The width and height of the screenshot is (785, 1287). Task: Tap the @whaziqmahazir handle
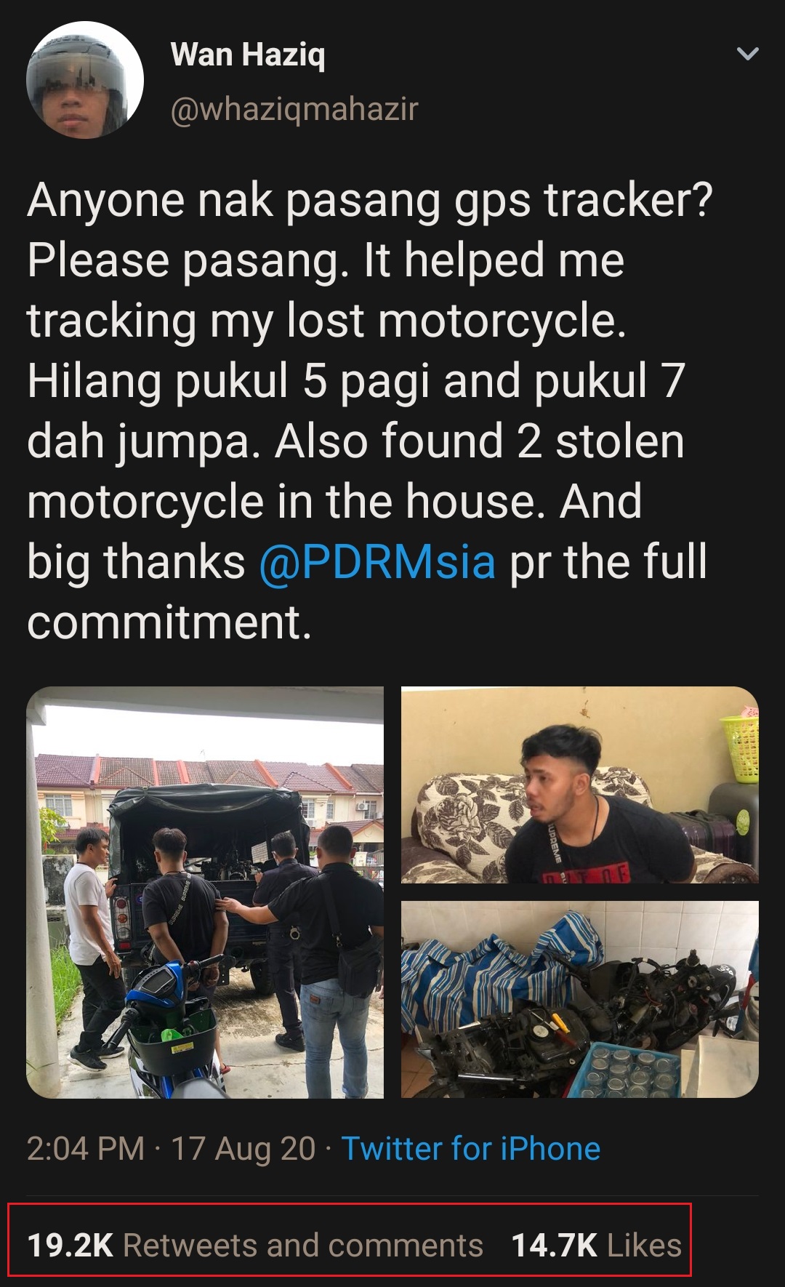click(294, 109)
